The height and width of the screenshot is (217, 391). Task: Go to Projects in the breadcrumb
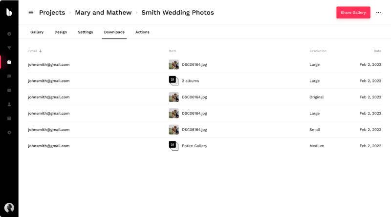coord(52,13)
